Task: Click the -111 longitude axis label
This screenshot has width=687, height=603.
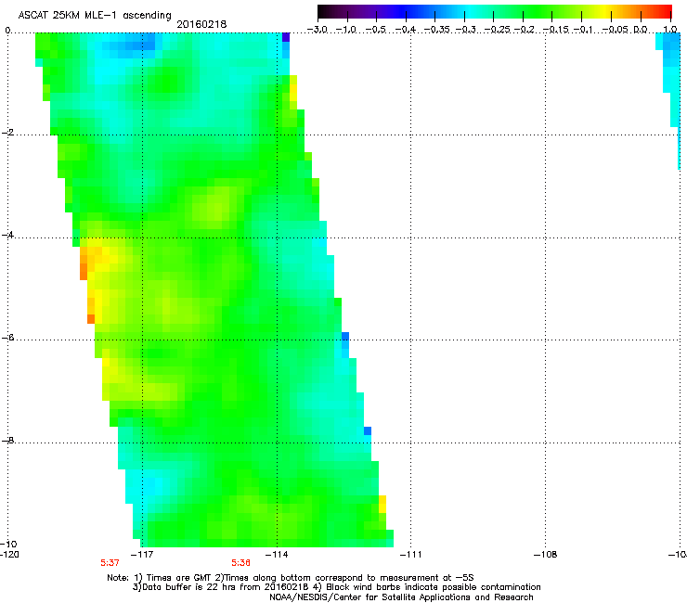Action: click(411, 555)
